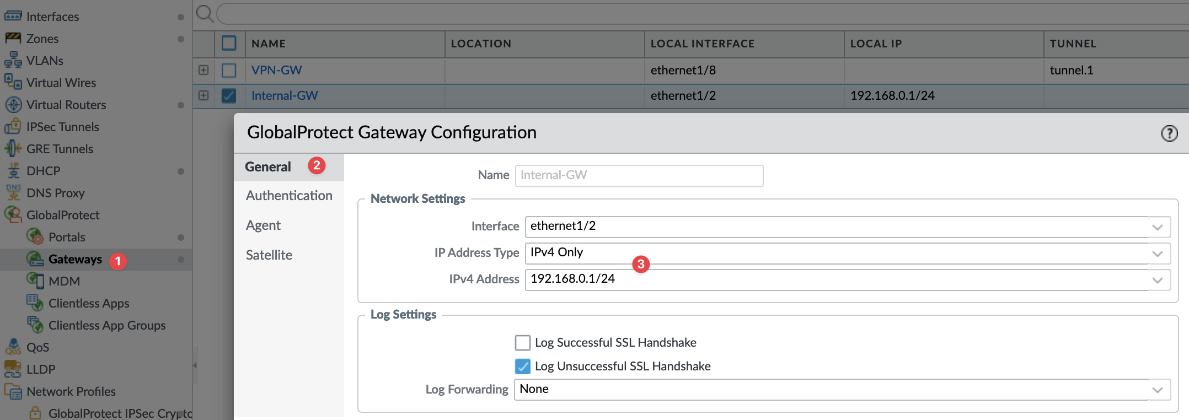This screenshot has width=1189, height=420.
Task: Click the Virtual Wires sidebar icon
Action: [x=13, y=82]
